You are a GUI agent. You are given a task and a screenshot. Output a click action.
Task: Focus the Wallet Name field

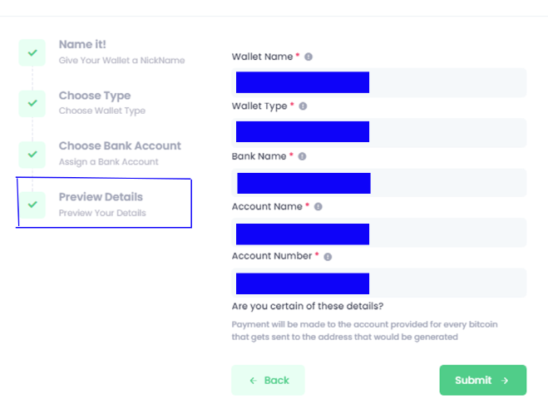pos(379,82)
